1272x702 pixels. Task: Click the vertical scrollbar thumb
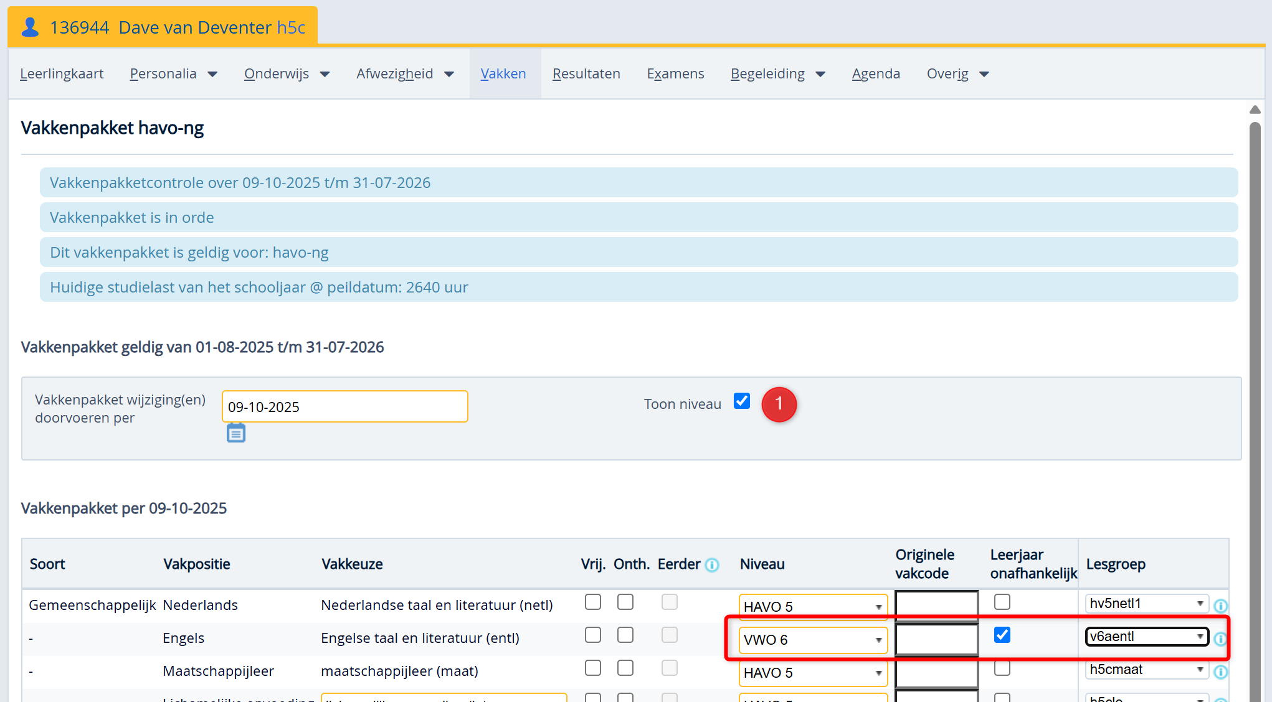point(1255,373)
